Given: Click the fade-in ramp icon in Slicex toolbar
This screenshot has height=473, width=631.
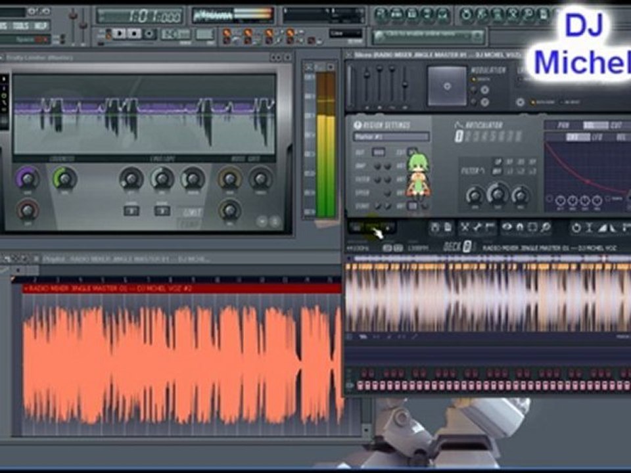Looking at the screenshot, I should tap(603, 228).
